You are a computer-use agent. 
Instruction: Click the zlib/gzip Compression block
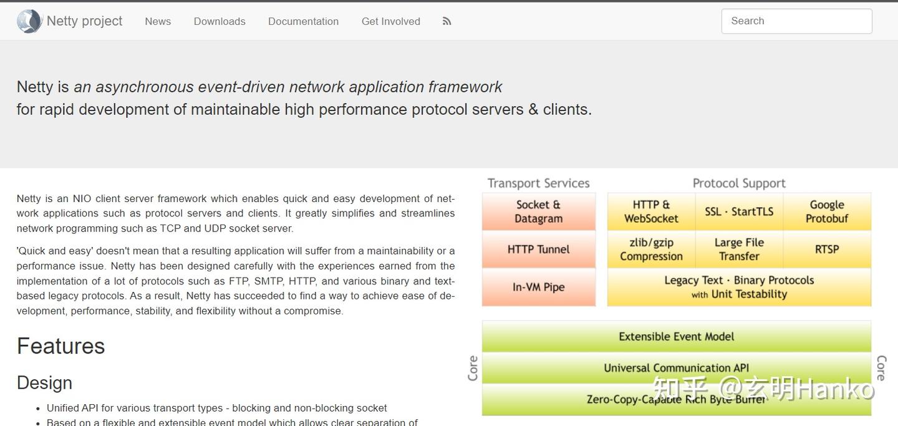coord(650,249)
